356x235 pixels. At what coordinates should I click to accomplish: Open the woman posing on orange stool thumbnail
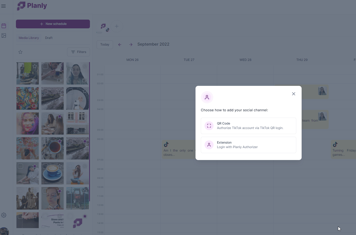tap(77, 173)
